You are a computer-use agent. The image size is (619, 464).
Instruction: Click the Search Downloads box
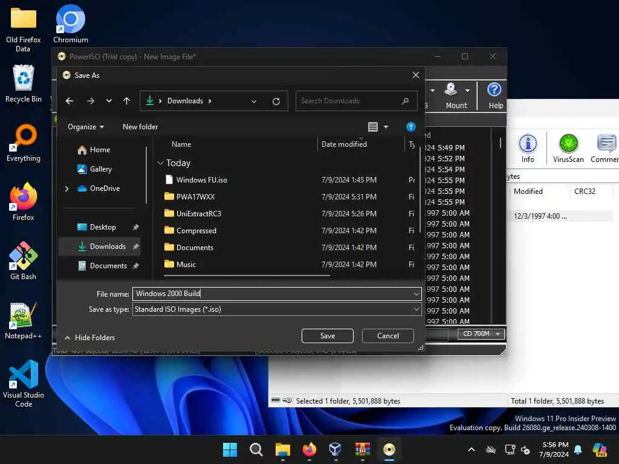(x=356, y=101)
